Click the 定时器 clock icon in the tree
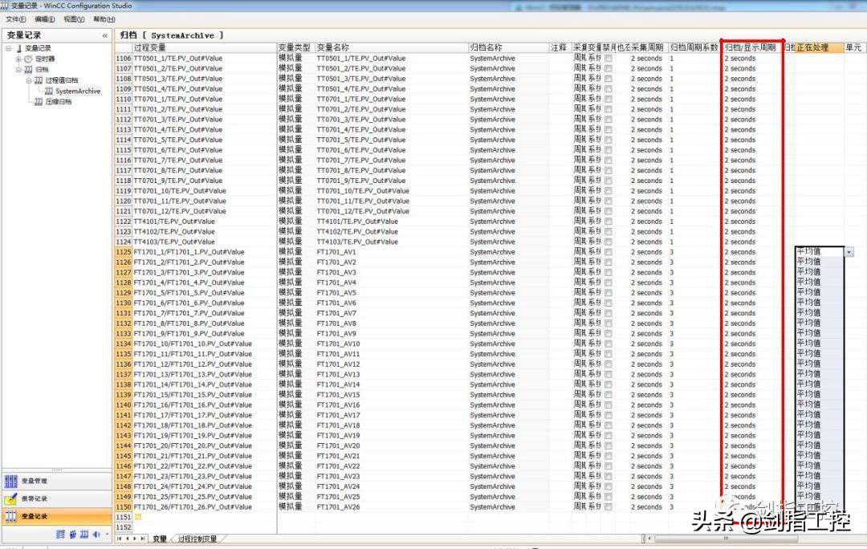The image size is (867, 549). (x=29, y=59)
